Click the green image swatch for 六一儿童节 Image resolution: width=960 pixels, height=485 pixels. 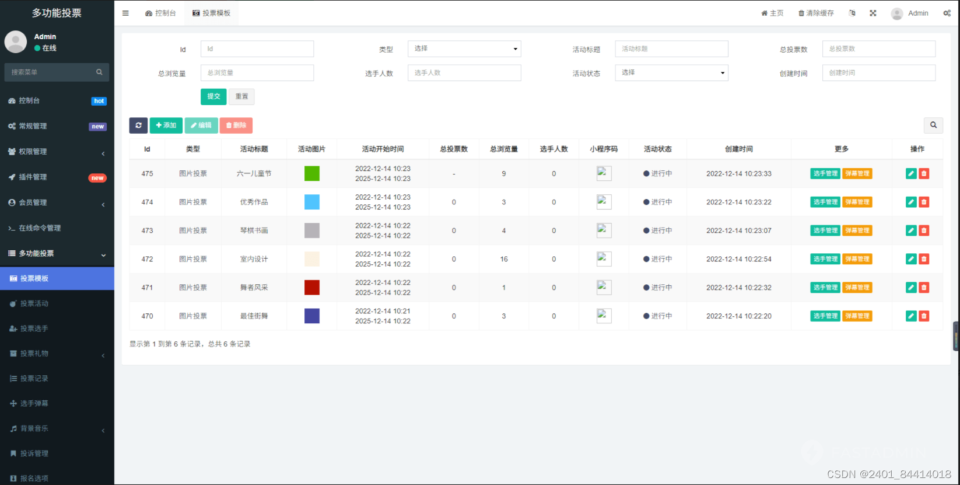point(312,173)
